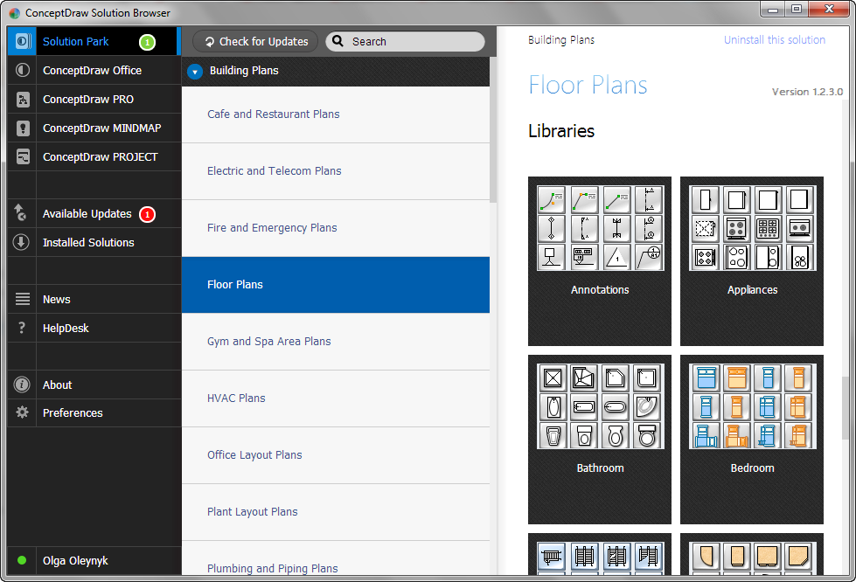The width and height of the screenshot is (856, 582).
Task: Click the News list icon
Action: coord(23,299)
